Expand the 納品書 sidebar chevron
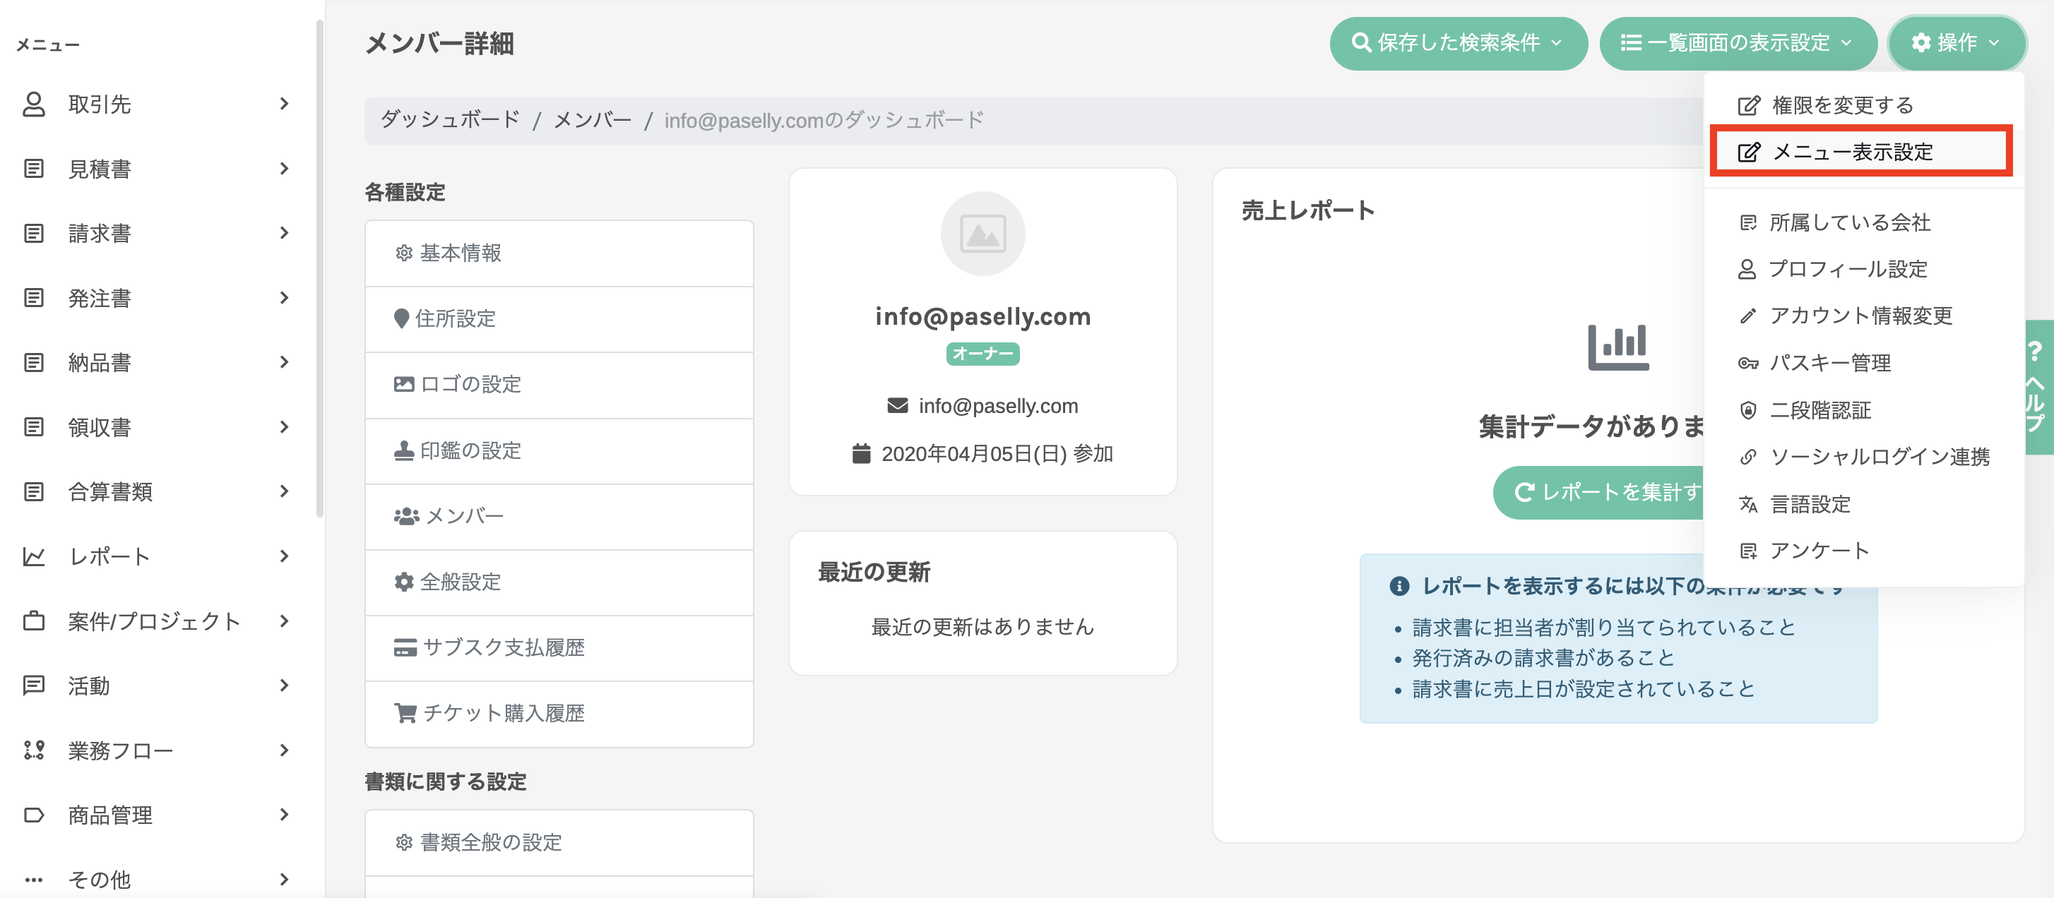Viewport: 2054px width, 898px height. [285, 361]
